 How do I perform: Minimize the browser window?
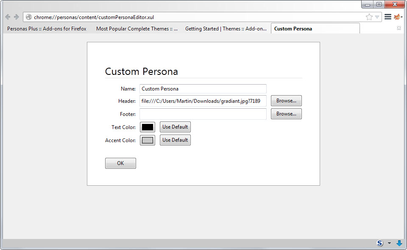point(368,4)
